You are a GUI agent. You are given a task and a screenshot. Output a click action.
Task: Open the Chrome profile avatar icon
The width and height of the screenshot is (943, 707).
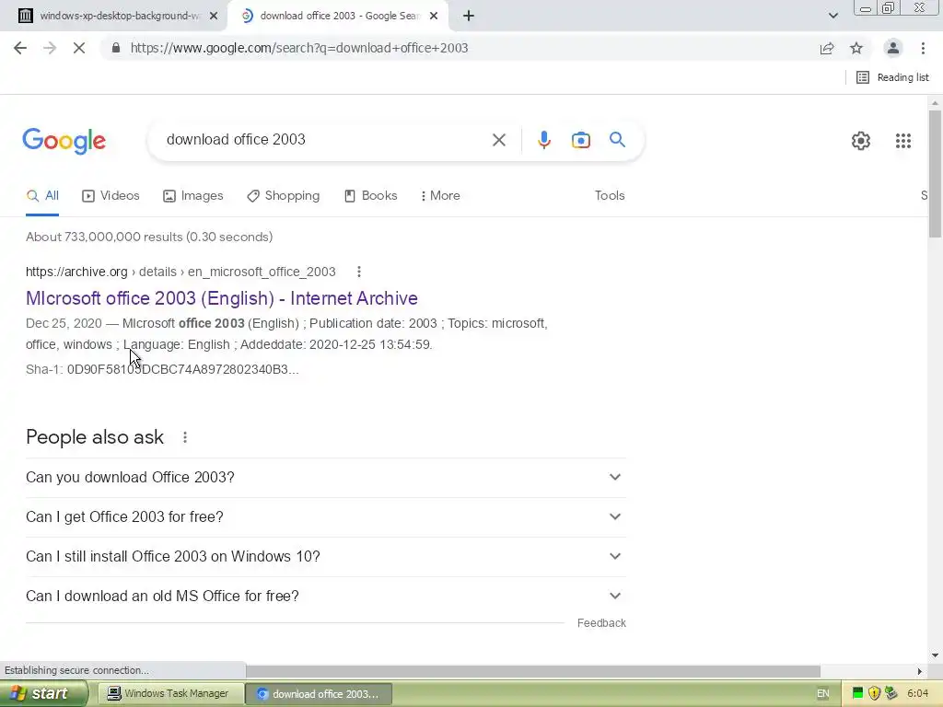(893, 48)
